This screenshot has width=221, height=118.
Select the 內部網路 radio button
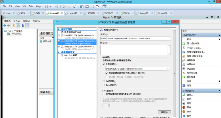tap(104, 81)
